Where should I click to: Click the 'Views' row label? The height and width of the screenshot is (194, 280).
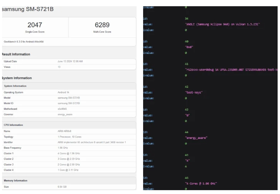point(7,67)
